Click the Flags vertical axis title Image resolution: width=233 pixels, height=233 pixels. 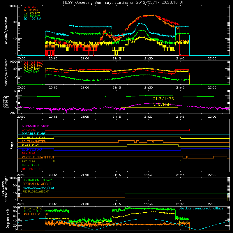(12, 145)
